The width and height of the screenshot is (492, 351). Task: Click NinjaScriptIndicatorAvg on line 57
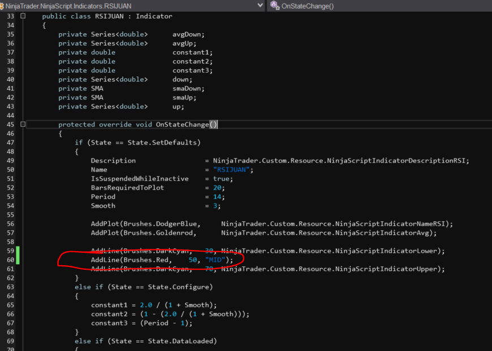pos(382,233)
